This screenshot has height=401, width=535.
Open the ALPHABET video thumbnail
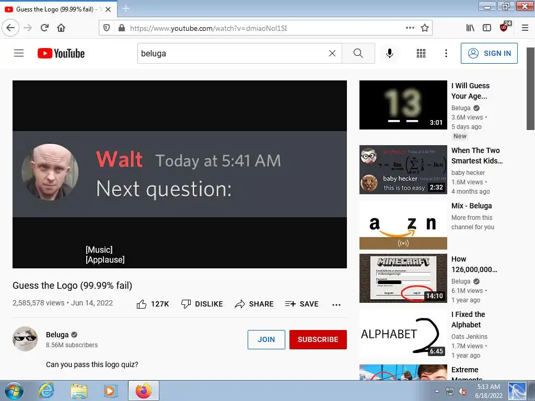[x=403, y=333]
